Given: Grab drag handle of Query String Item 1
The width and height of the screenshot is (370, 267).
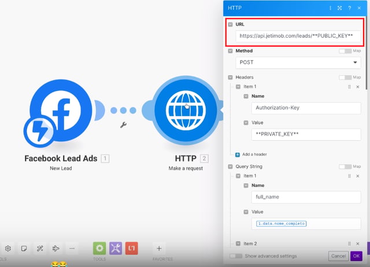Looking at the screenshot, I should coord(349,176).
